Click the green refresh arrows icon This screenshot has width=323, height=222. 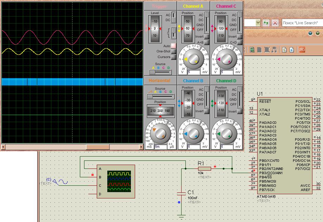[266, 23]
